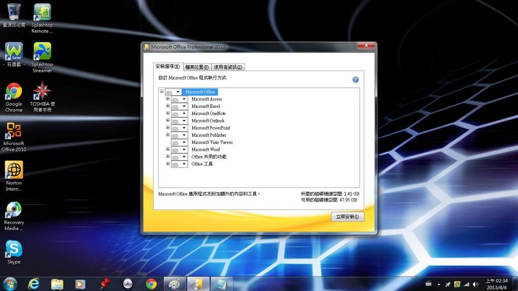Select the Microsoft Word label in tree
The height and width of the screenshot is (291, 518).
click(x=205, y=149)
